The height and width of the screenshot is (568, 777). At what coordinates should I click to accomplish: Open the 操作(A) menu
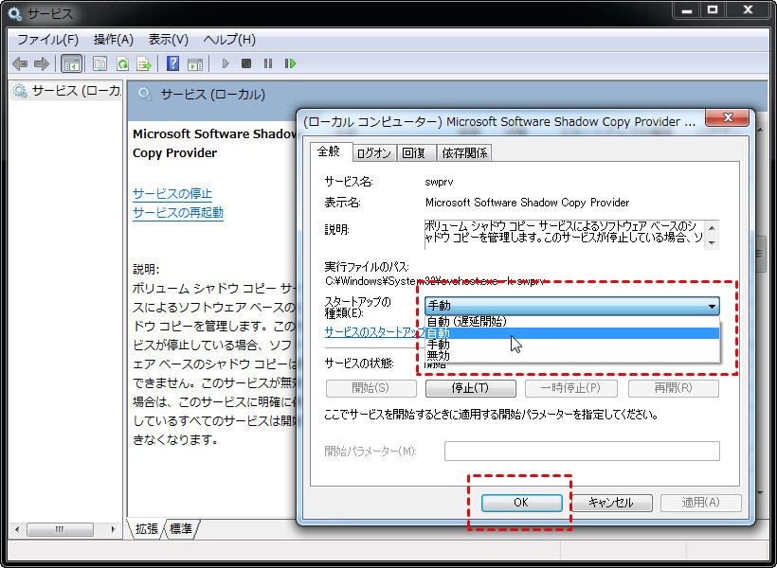114,39
